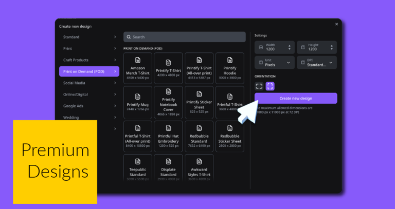The image size is (395, 209).
Task: Open the Print category
Action: [89, 48]
